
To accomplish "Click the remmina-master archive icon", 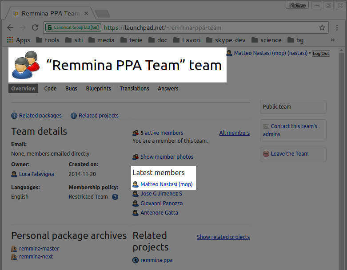I will pos(14,249).
